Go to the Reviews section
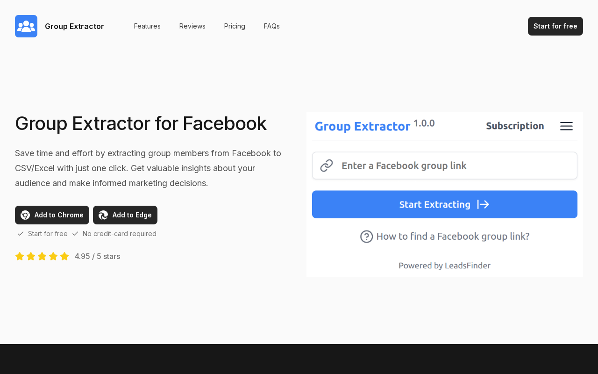 point(192,26)
